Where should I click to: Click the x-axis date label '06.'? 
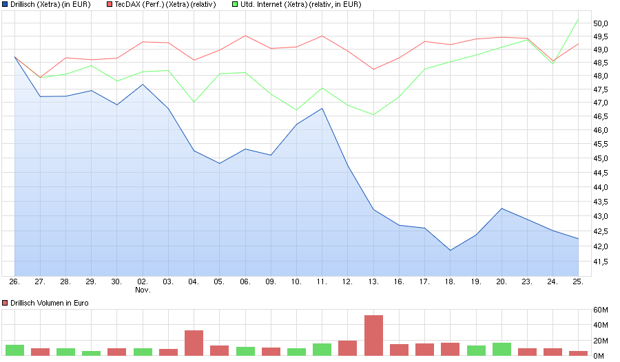245,281
